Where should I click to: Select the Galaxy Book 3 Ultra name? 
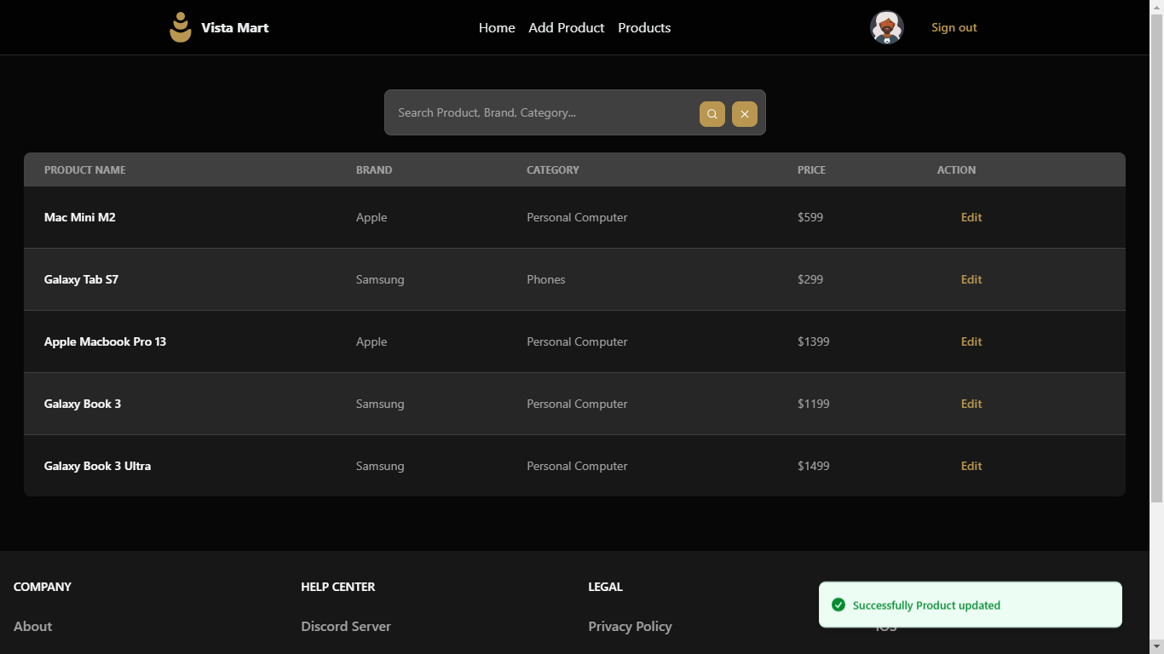click(x=97, y=466)
